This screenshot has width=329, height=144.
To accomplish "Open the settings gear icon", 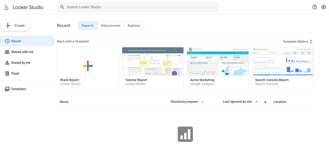I will [x=323, y=7].
